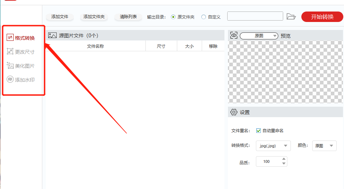Click the watermark stamp icon
344x189 pixels.
point(10,80)
